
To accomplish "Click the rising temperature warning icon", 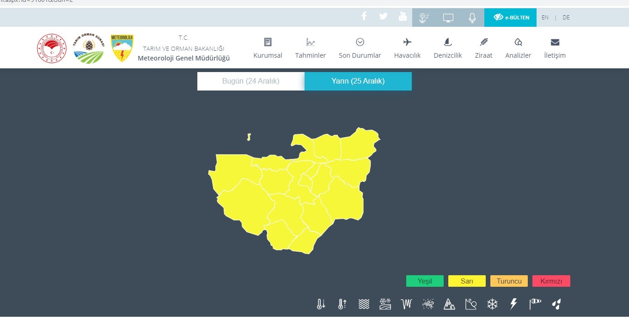I will (342, 304).
